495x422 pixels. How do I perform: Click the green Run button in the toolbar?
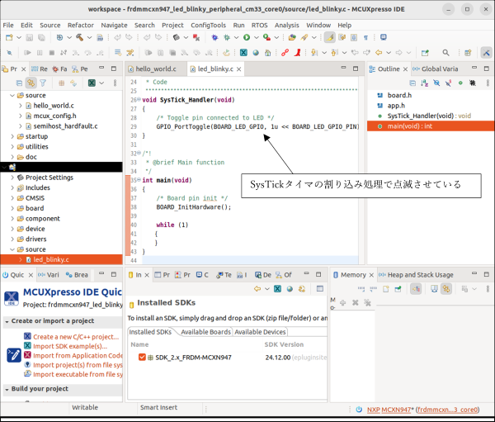pyautogui.click(x=246, y=38)
